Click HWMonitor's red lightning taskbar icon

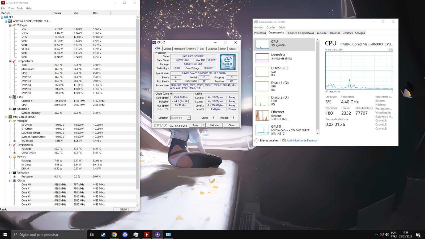147,234
